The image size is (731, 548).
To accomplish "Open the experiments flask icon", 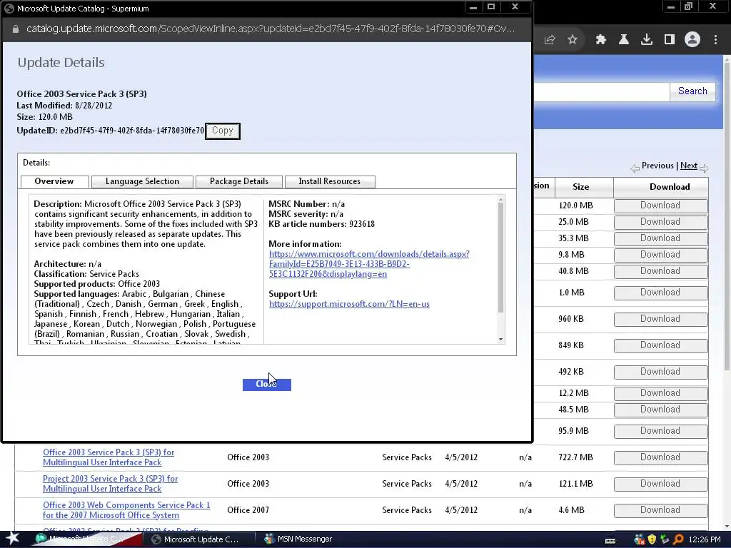I will [624, 40].
